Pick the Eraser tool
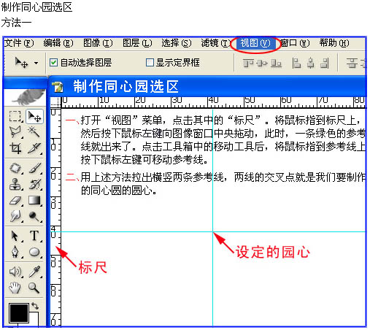Image resolution: width=370 pixels, height=330 pixels. [x=15, y=201]
